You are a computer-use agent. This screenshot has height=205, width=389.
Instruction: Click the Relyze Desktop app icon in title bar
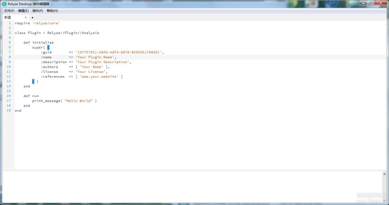tap(4, 4)
